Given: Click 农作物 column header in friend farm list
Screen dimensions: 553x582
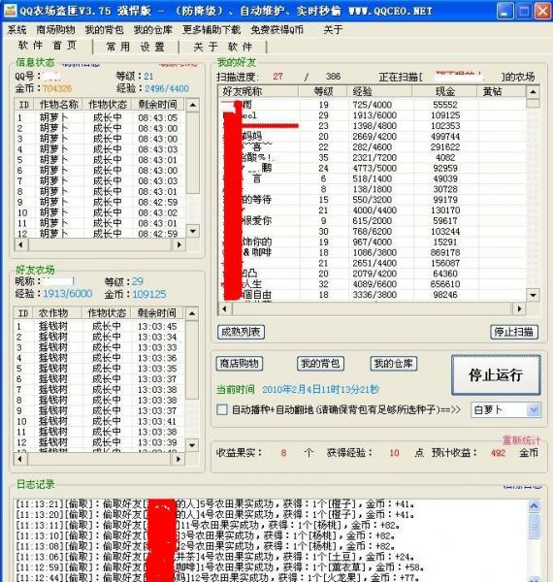Looking at the screenshot, I should click(x=57, y=313).
